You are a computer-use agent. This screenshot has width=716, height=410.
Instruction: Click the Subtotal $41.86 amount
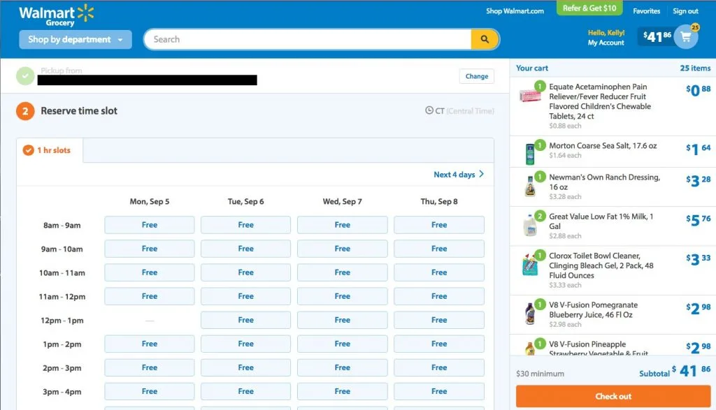click(692, 371)
